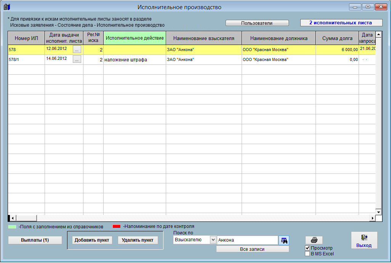
Task: Click ООО "Красная Москва" in row 578/1
Action: (279, 59)
